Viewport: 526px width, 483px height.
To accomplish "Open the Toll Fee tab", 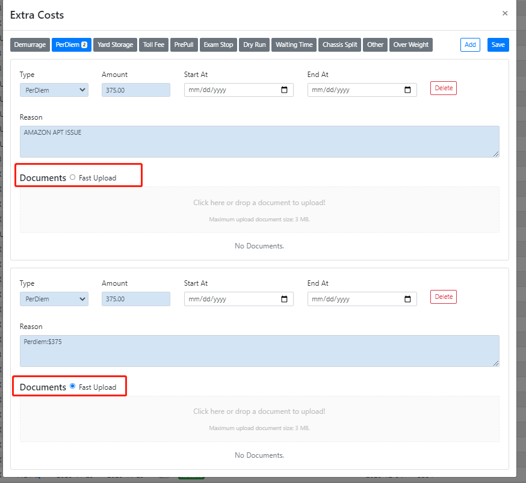I will pyautogui.click(x=153, y=45).
